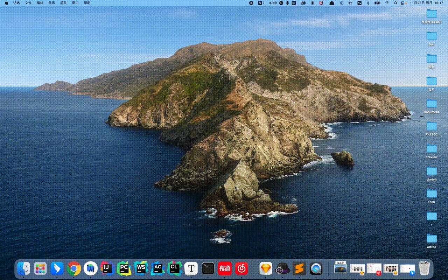Open the 文件 menu

tap(28, 3)
